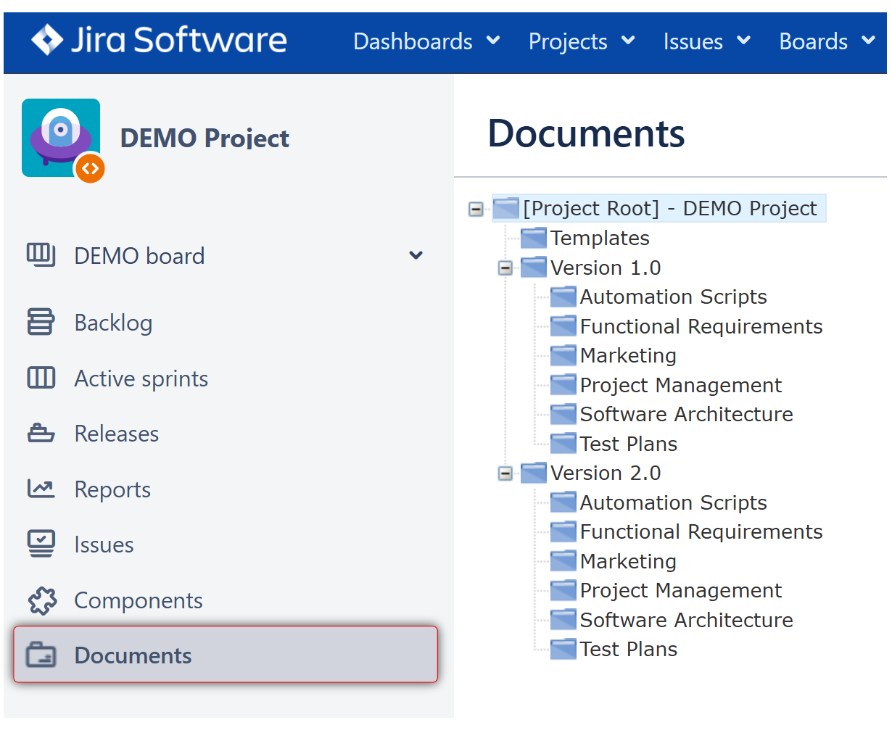The image size is (892, 733).
Task: Open Reports via the chart icon
Action: [x=41, y=489]
